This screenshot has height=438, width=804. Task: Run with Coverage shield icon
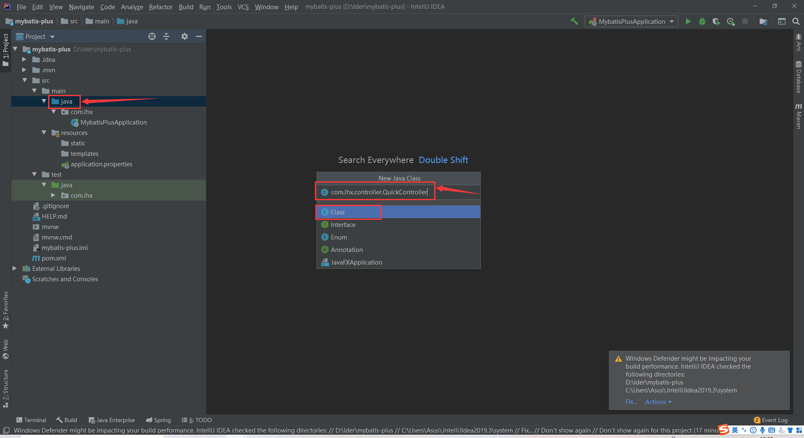tap(716, 21)
